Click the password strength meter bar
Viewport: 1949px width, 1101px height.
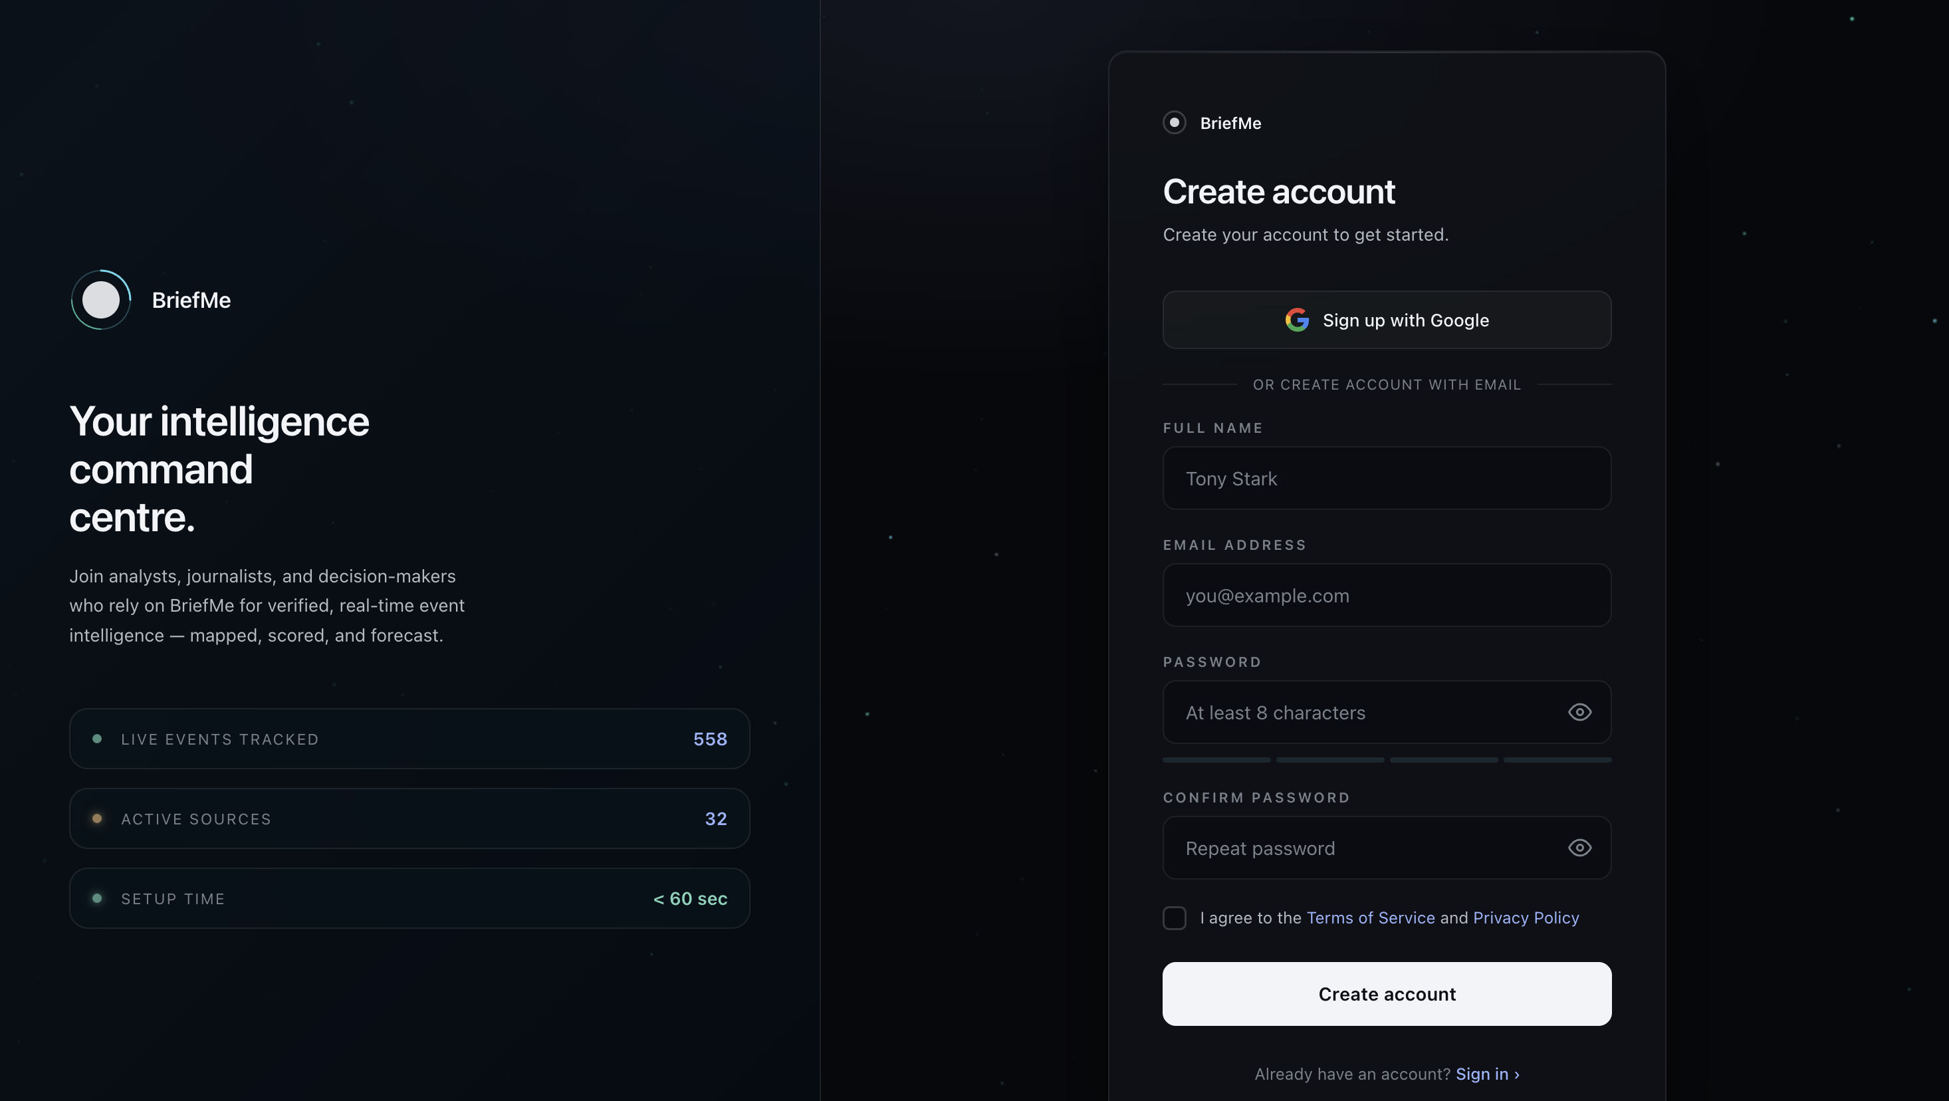point(1387,760)
